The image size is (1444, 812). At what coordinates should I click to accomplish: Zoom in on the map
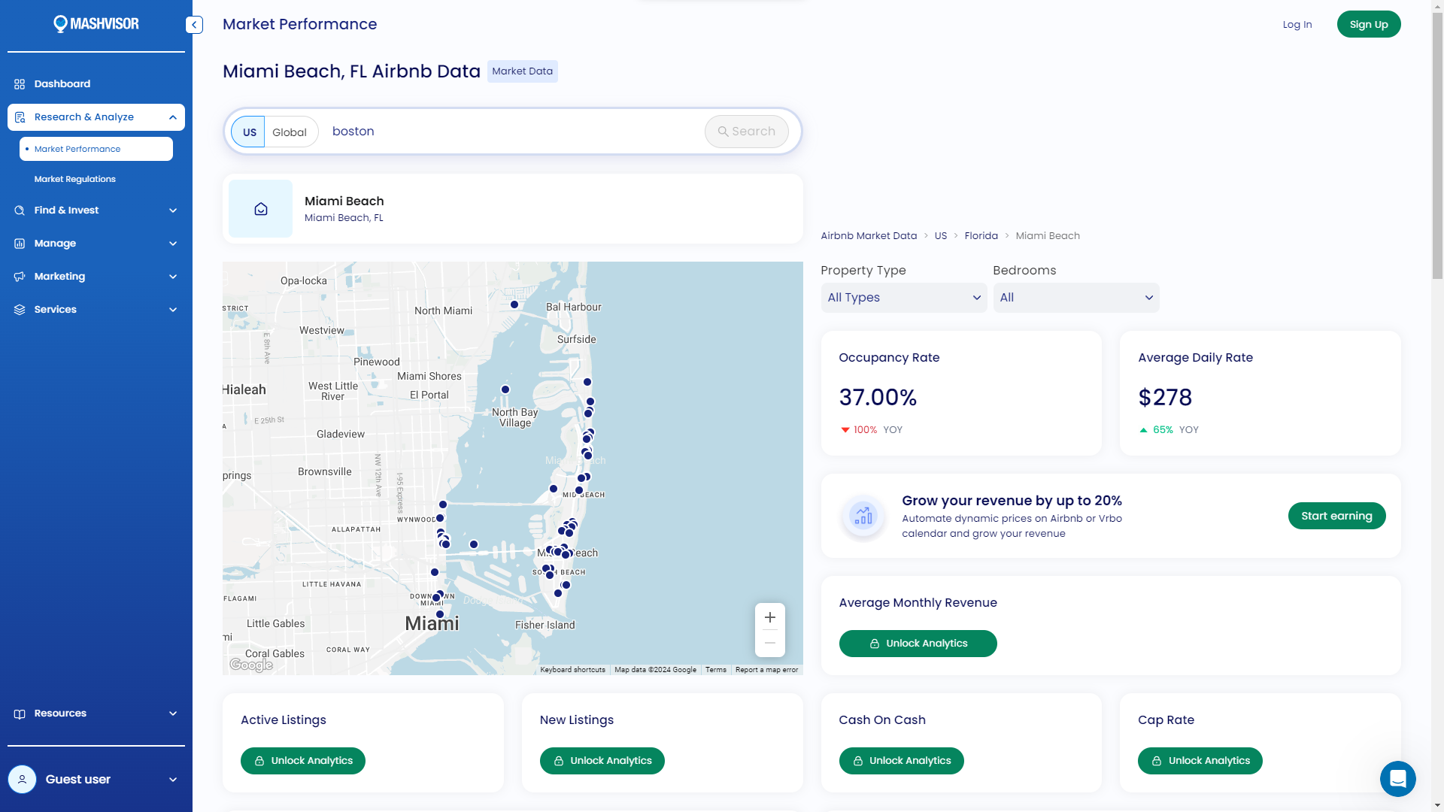coord(770,617)
